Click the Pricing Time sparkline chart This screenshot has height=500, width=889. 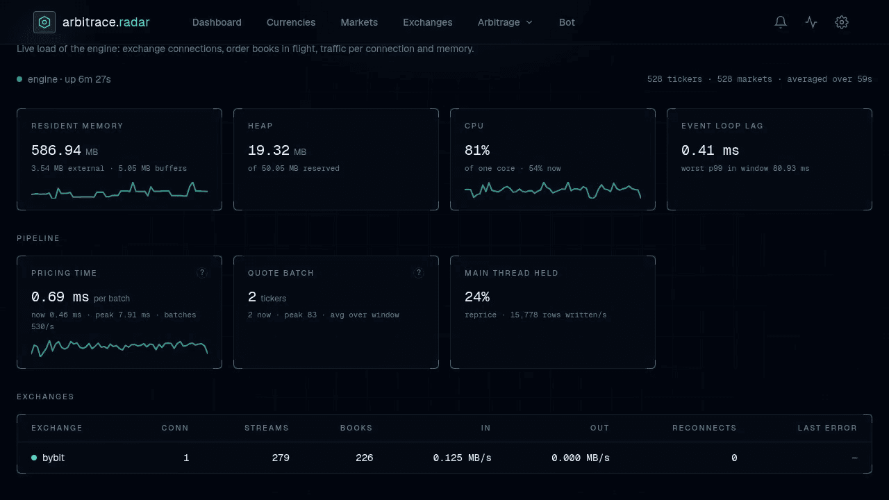[x=119, y=348]
